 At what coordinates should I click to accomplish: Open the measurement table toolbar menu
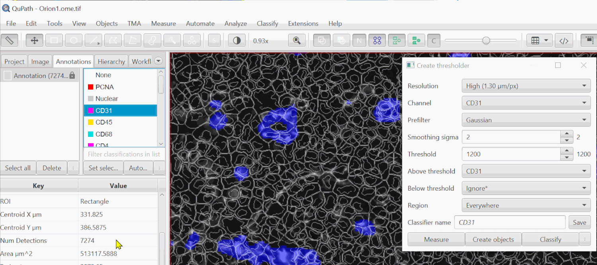540,41
